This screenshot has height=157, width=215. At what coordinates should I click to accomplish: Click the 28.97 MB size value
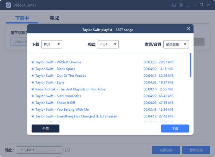click(x=166, y=62)
